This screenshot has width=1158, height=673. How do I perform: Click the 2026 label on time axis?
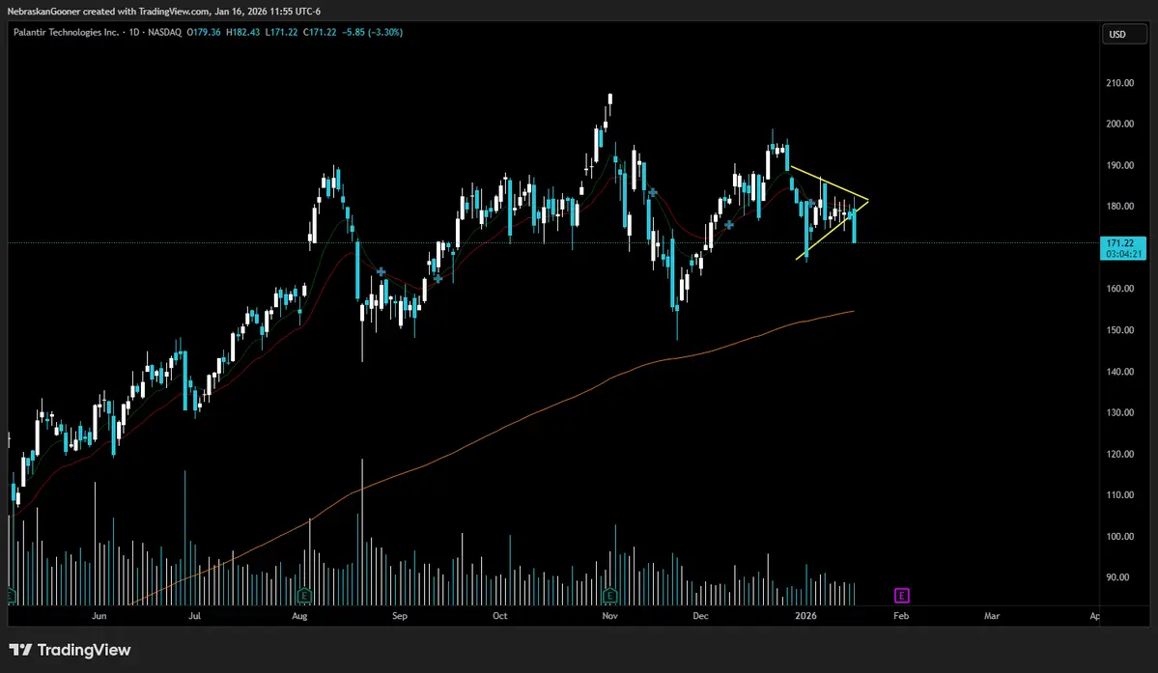805,615
